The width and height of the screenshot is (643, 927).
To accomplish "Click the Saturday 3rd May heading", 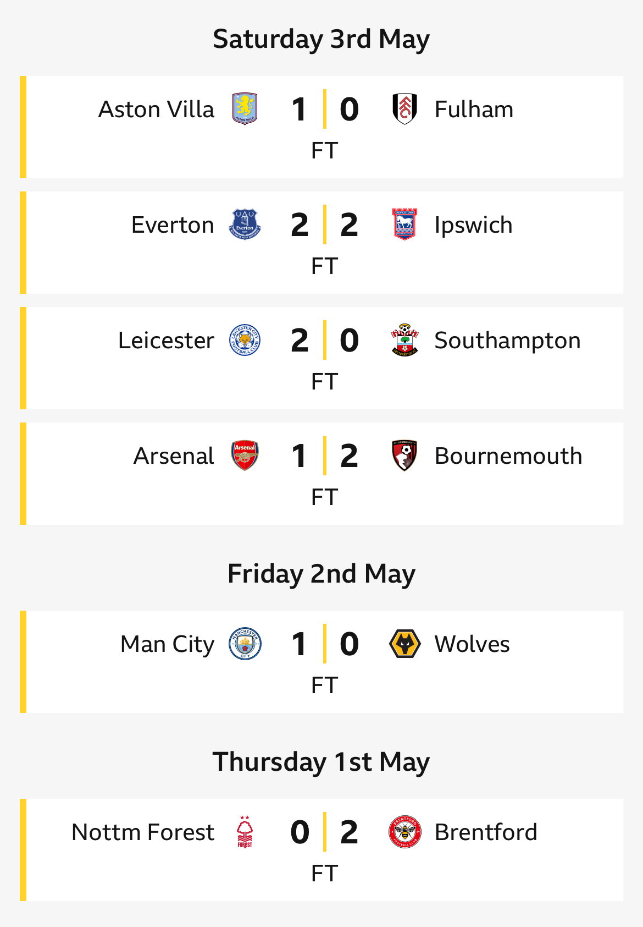I will (321, 40).
